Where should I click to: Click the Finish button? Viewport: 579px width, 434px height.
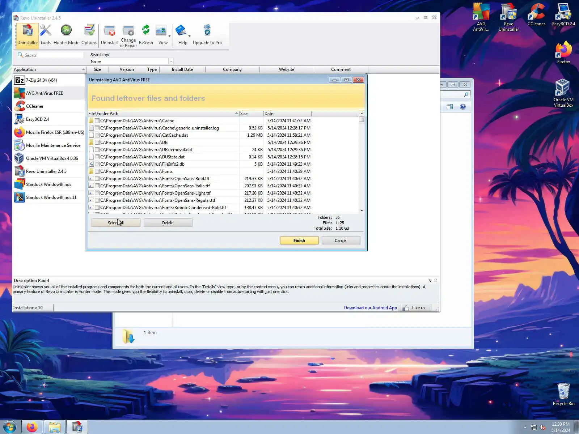pyautogui.click(x=299, y=241)
